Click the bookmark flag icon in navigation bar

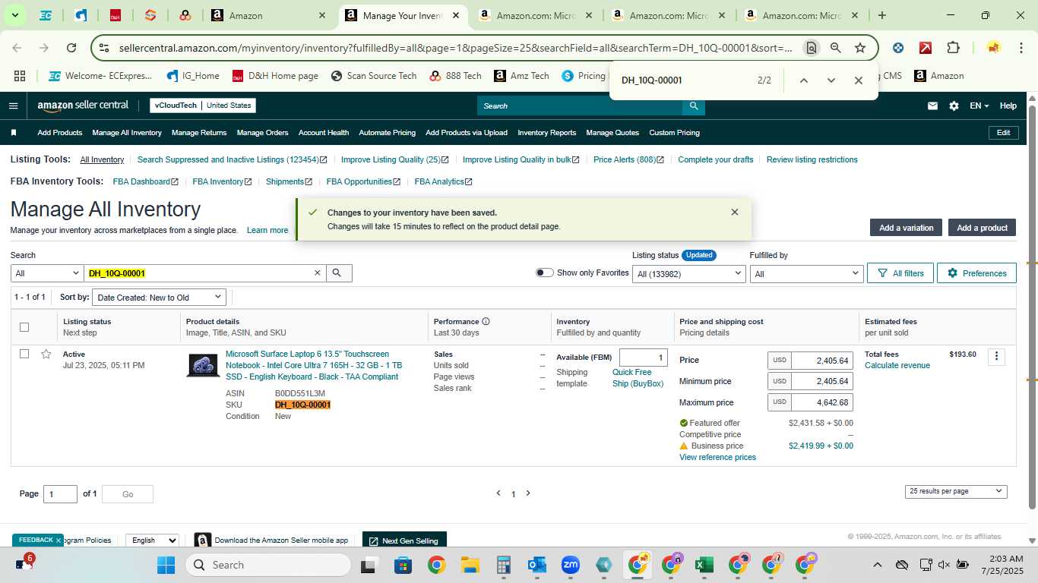[x=14, y=133]
